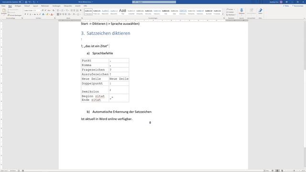Decrease paragraph indent

72,11
